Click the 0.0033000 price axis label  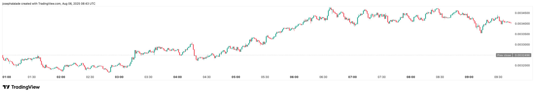[522, 45]
